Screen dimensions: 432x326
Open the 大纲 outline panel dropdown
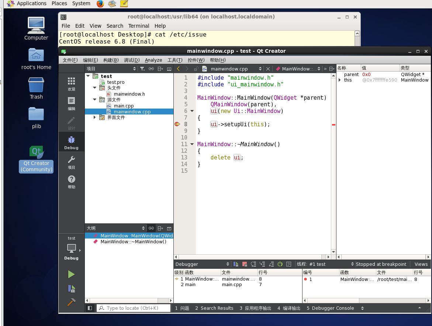coord(115,228)
